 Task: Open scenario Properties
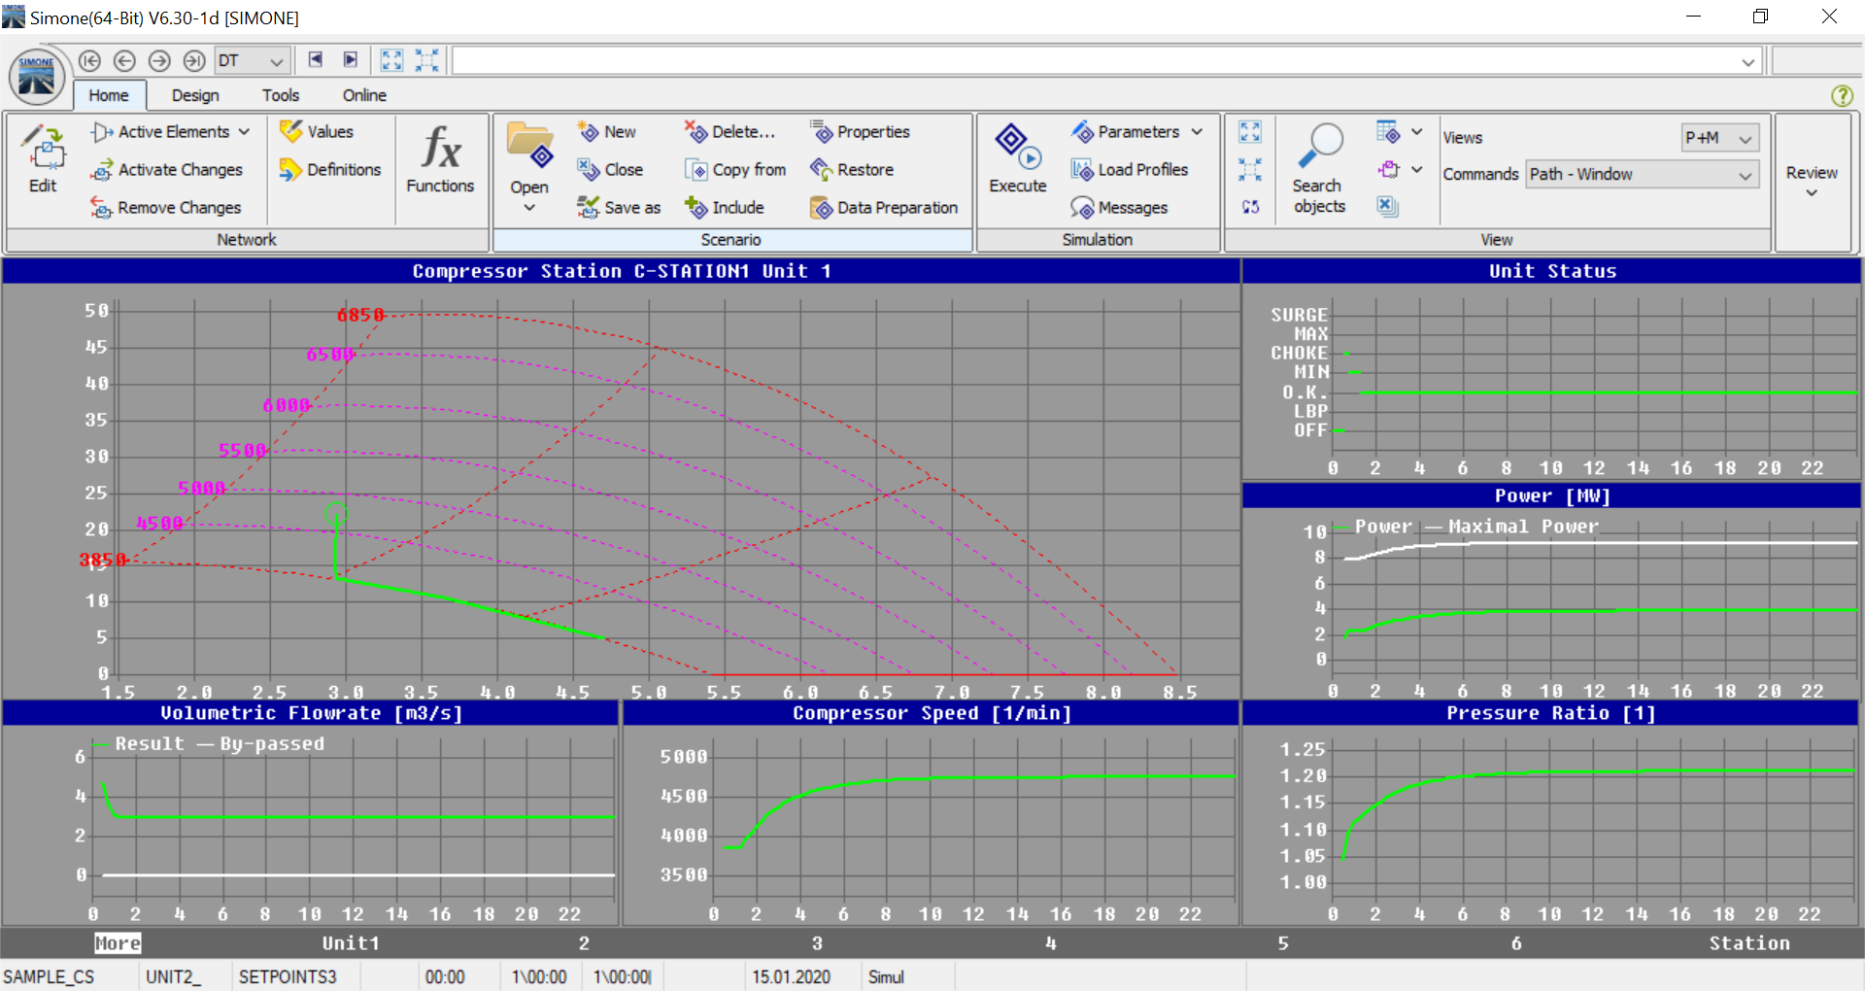[861, 132]
